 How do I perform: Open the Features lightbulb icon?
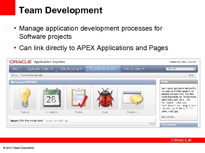[x=25, y=97]
